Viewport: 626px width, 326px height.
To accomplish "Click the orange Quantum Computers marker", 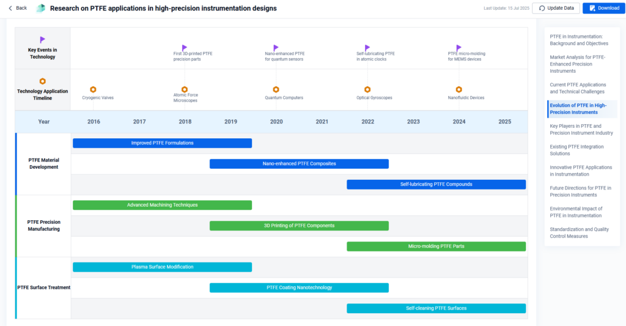I will point(276,89).
